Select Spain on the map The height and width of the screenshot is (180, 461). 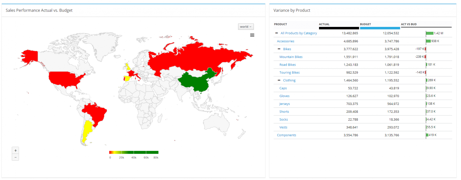[126, 78]
